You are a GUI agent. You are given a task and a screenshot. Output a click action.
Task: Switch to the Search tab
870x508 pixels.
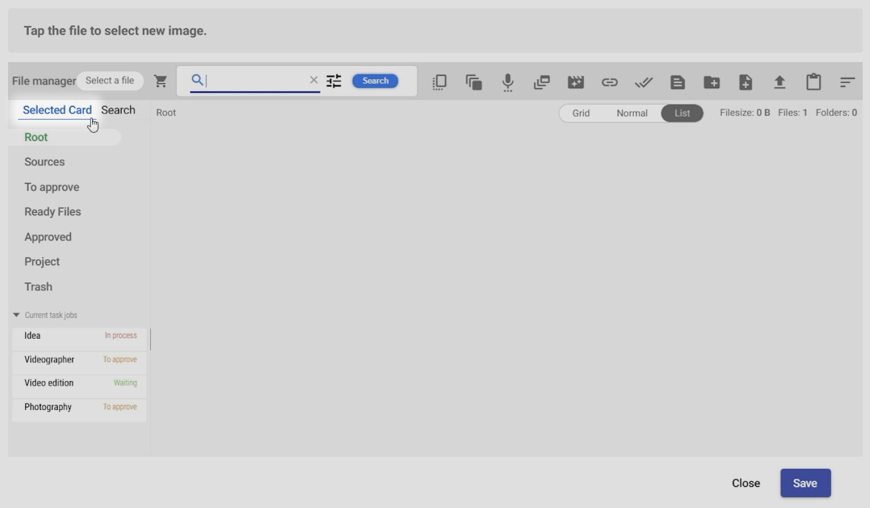click(118, 110)
